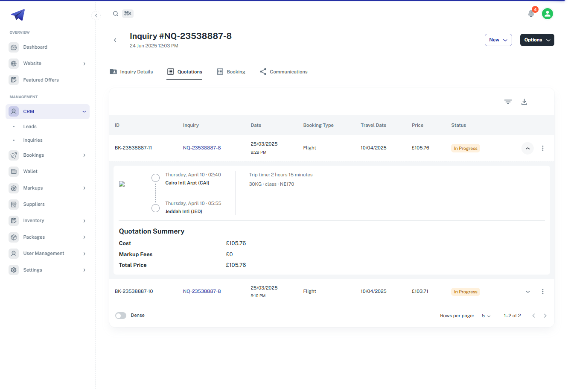
Task: Open more actions for BK-23538887-11
Action: (543, 148)
